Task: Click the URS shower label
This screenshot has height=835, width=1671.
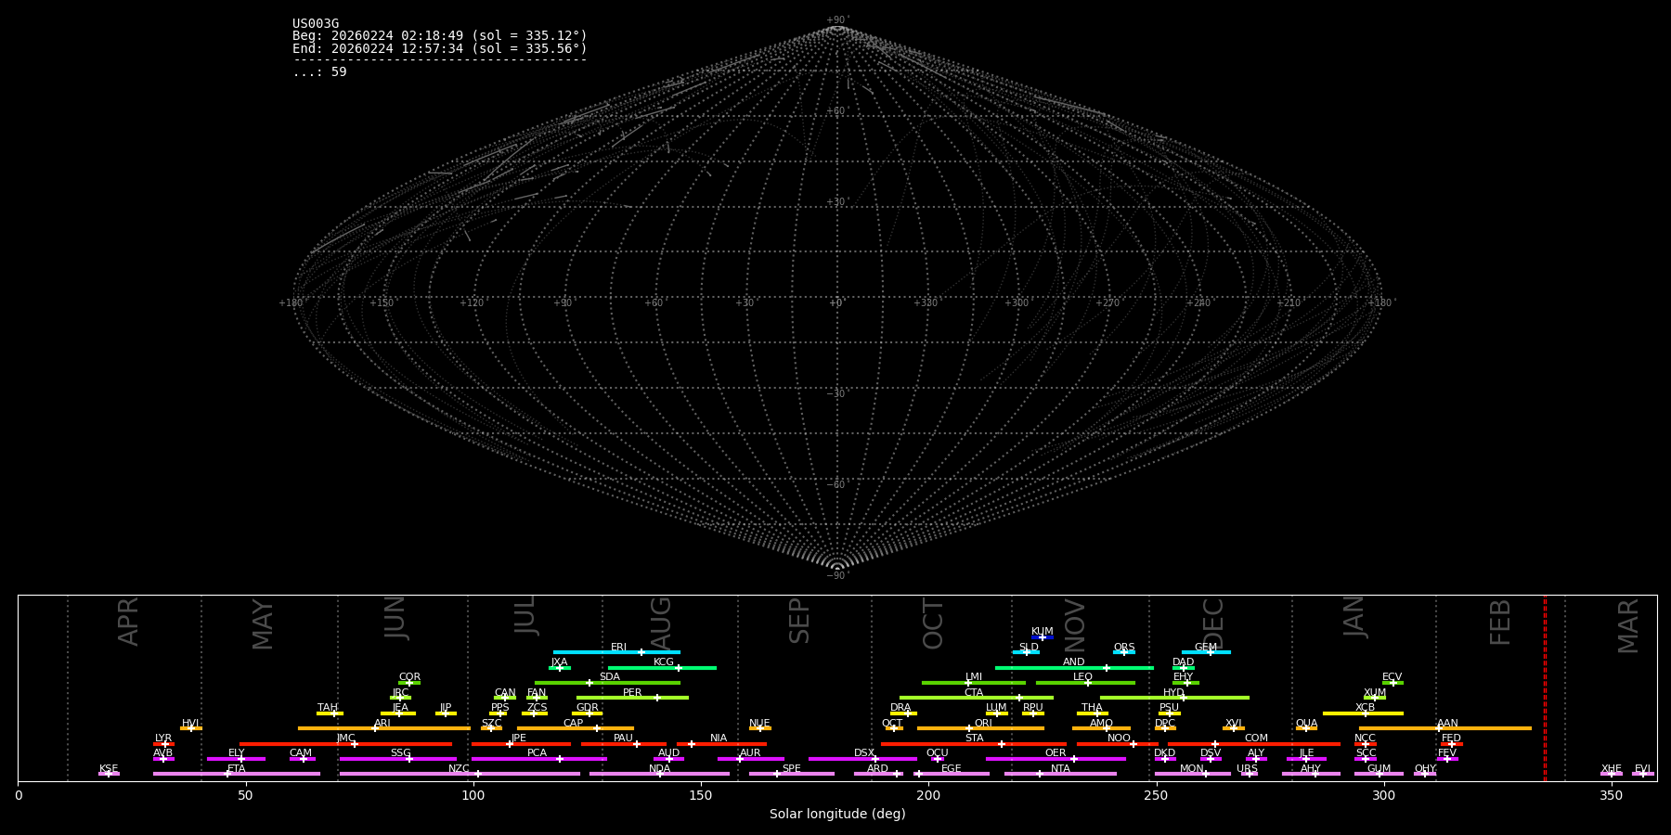Action: point(1247,768)
